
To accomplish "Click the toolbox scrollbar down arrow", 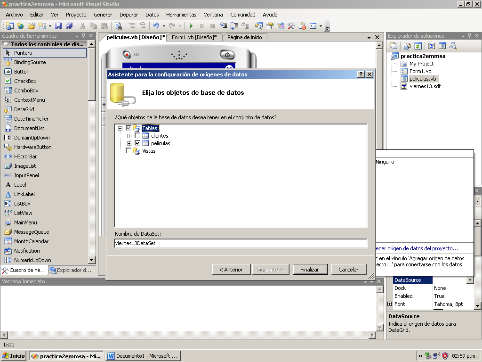I will pyautogui.click(x=91, y=260).
